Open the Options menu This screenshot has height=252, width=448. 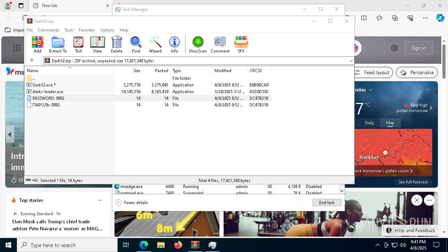[x=107, y=30]
